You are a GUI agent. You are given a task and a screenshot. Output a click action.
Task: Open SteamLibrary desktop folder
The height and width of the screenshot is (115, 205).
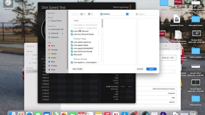point(196,100)
